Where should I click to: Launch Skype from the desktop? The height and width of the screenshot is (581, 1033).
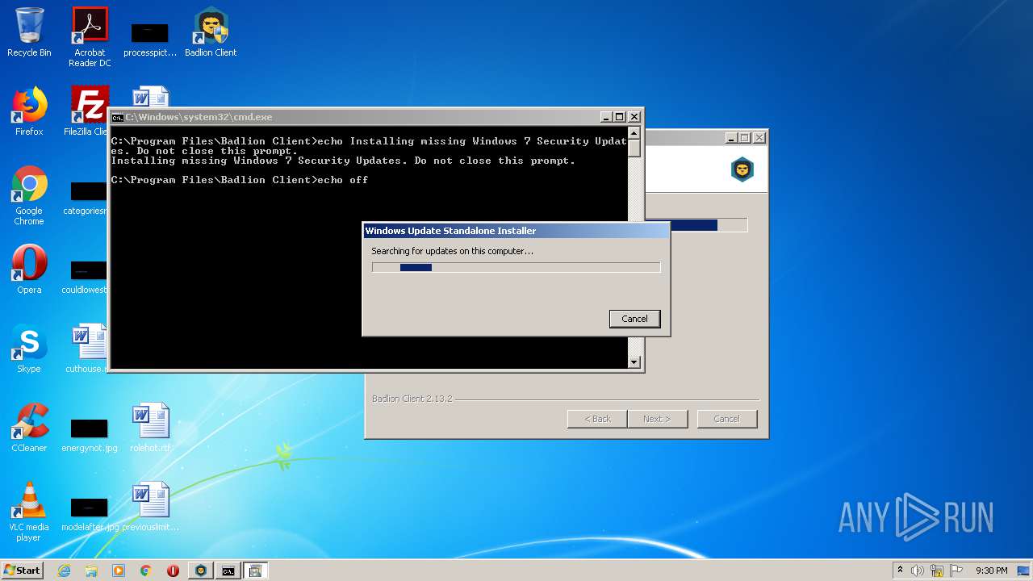[x=29, y=349]
